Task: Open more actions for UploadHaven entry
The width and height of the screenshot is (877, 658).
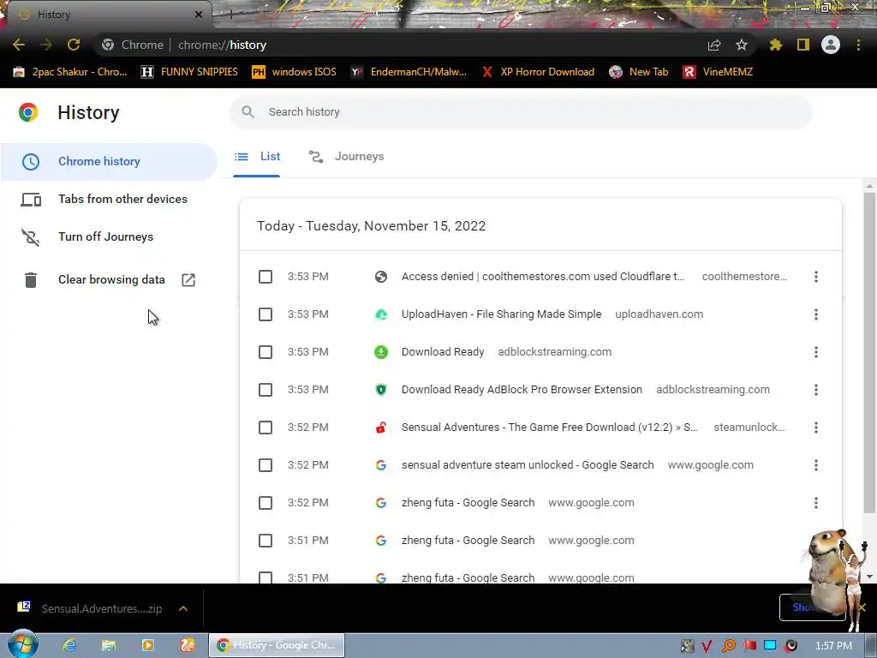Action: pyautogui.click(x=816, y=314)
